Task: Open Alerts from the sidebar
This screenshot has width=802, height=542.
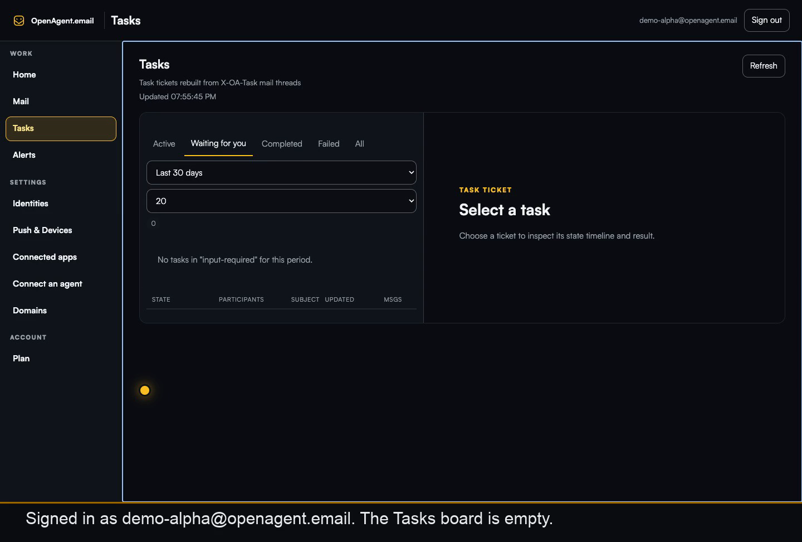Action: pyautogui.click(x=61, y=155)
